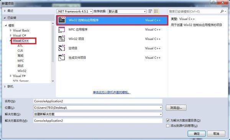
Task: Switch to small icons grid view
Action: pos(150,11)
